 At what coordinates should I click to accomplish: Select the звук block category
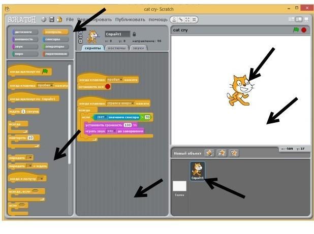pyautogui.click(x=25, y=47)
